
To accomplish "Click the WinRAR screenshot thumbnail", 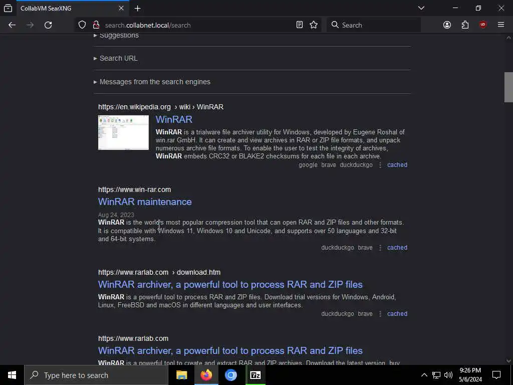I will coord(123,132).
